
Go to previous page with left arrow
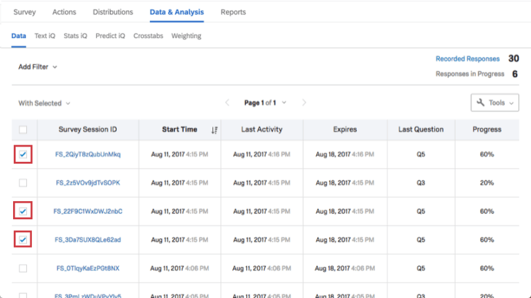pos(227,103)
